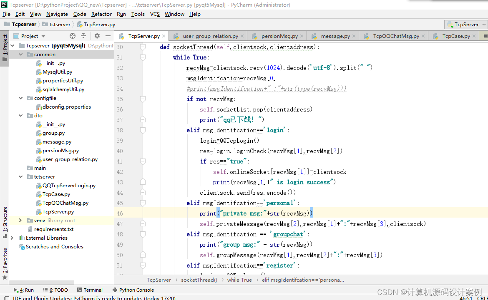Switch to TcpQQChatMsg.py editor tab
Screen dimensions: 488x300
[x=394, y=36]
